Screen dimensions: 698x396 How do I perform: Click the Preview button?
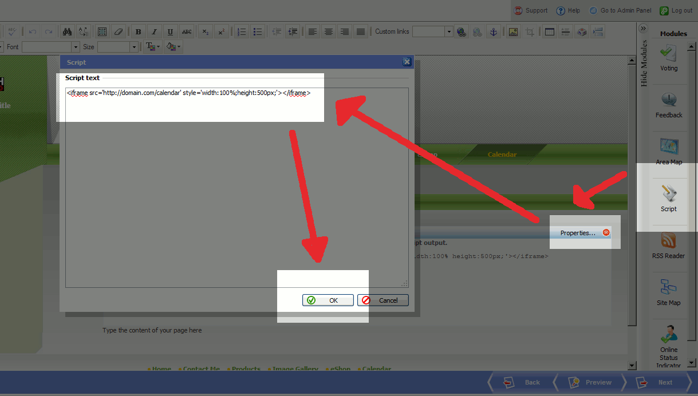coord(591,382)
